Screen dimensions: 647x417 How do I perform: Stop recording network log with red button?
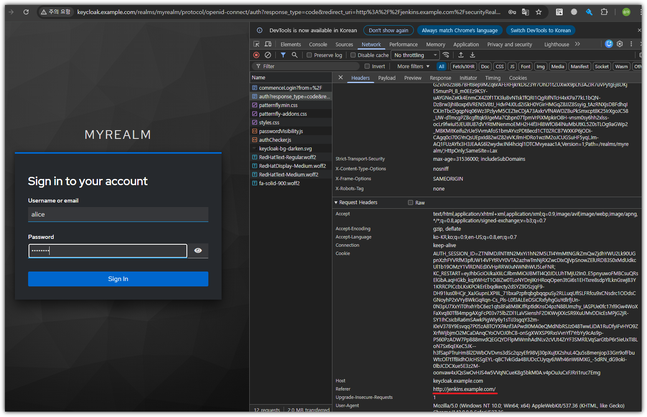point(256,55)
